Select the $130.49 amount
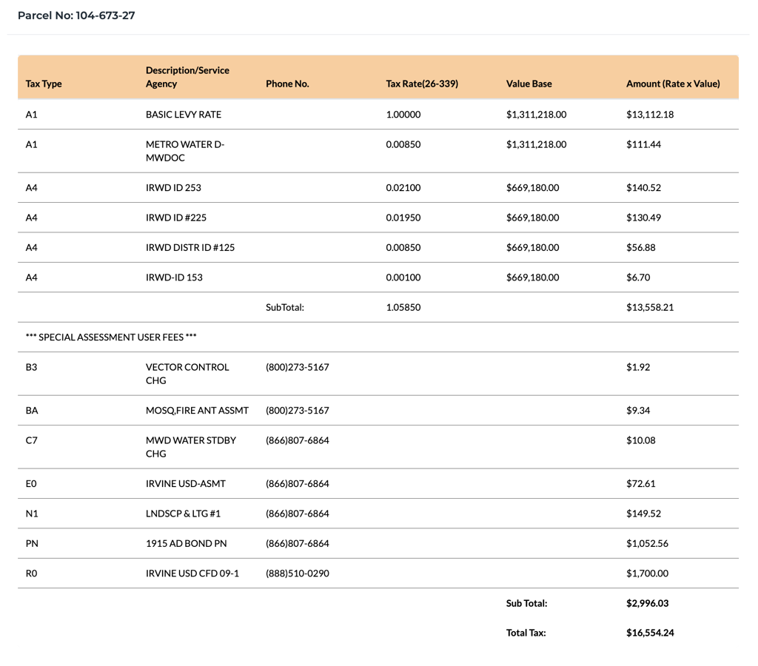The width and height of the screenshot is (758, 666). pyautogui.click(x=643, y=218)
